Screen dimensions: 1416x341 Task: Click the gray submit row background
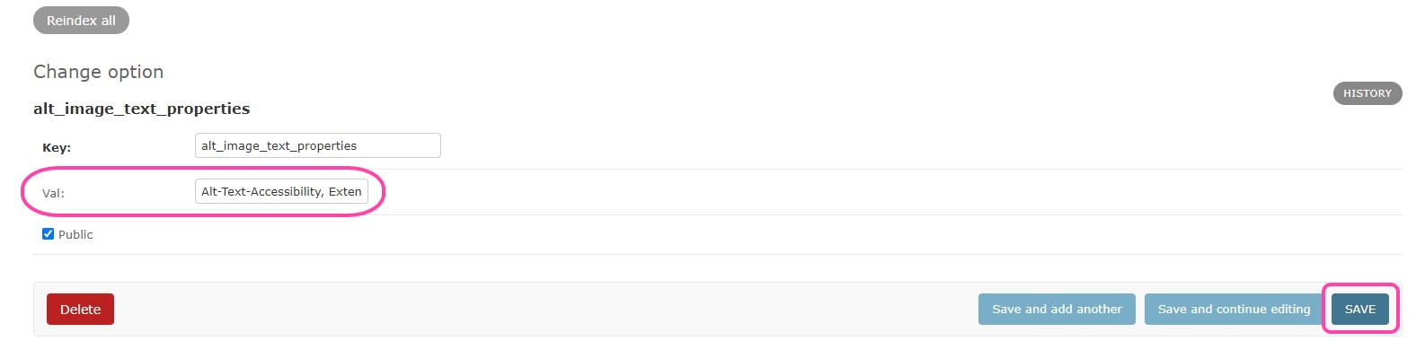[x=539, y=310]
